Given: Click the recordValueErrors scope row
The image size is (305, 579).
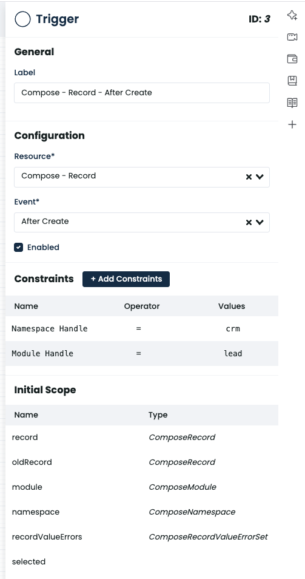Looking at the screenshot, I should (142, 537).
